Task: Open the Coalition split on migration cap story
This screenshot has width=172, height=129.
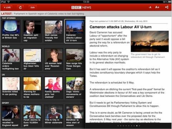Action: coord(32,31)
